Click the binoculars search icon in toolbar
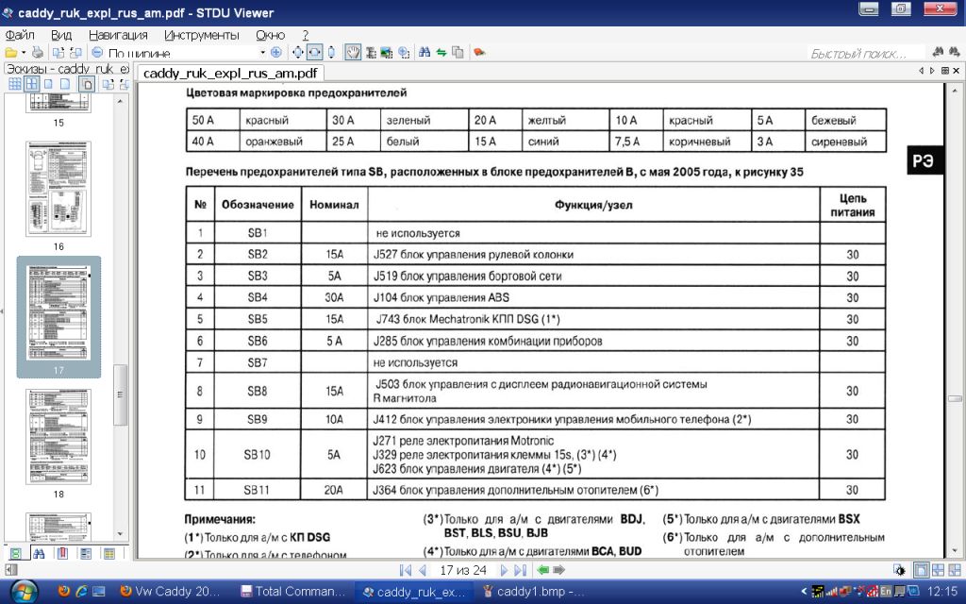The width and height of the screenshot is (966, 604). pyautogui.click(x=425, y=53)
